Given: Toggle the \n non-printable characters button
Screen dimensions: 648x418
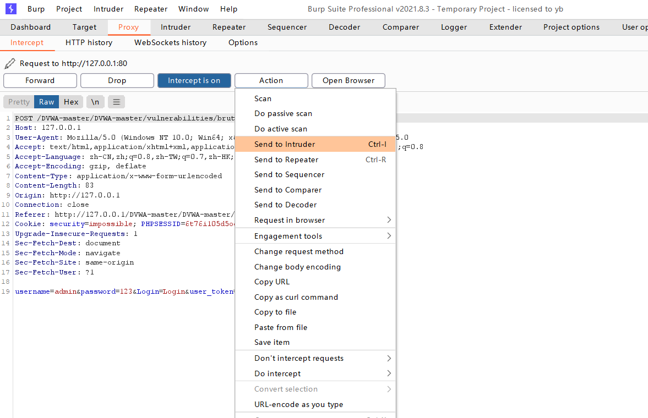Looking at the screenshot, I should point(95,102).
